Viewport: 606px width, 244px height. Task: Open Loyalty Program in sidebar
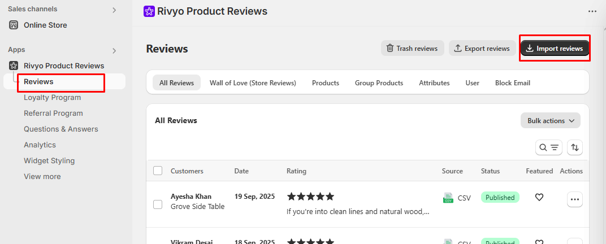[52, 97]
